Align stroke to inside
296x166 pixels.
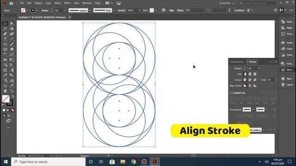[250, 86]
